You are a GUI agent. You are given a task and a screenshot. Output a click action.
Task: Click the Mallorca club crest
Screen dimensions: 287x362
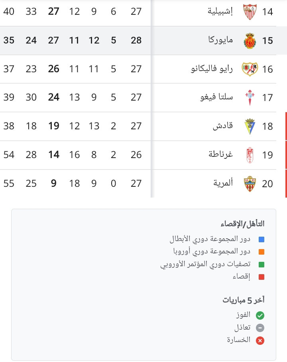coord(250,41)
